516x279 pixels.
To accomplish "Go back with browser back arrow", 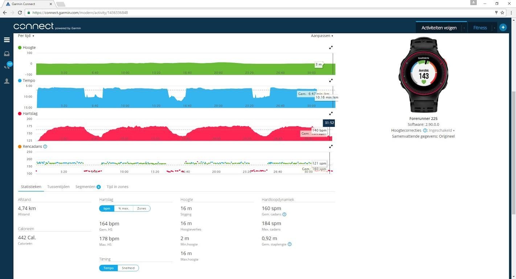I will pos(5,12).
